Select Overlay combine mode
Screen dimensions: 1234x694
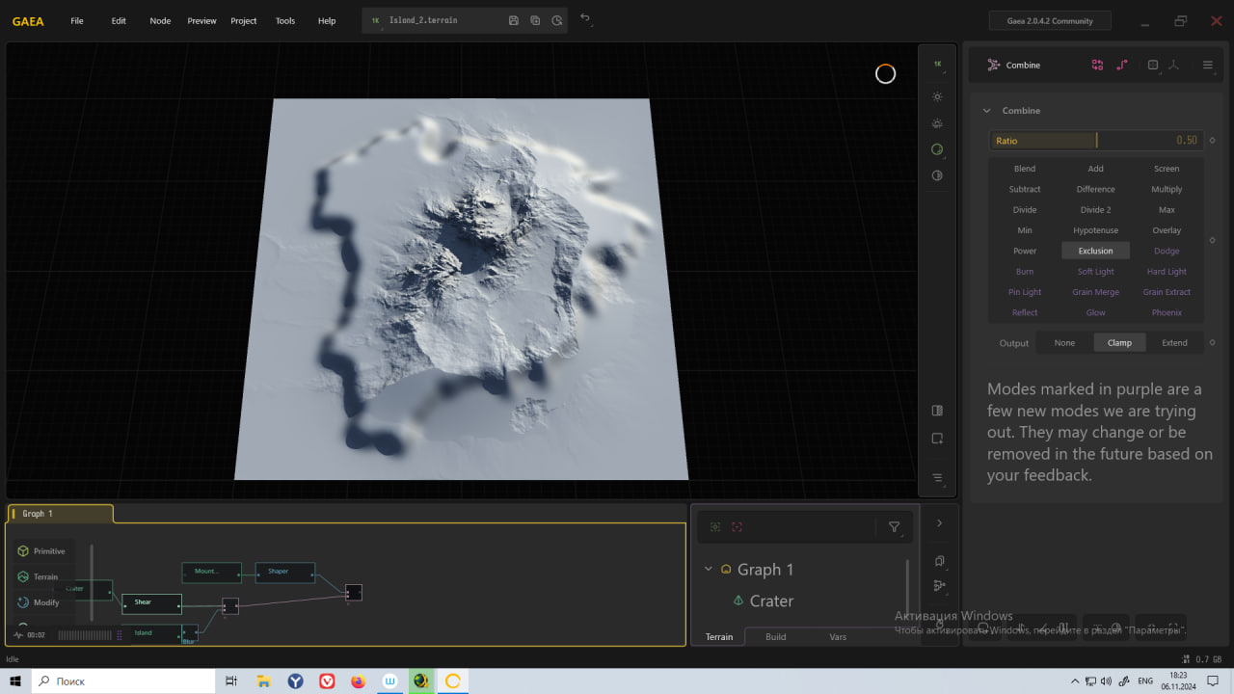tap(1167, 230)
